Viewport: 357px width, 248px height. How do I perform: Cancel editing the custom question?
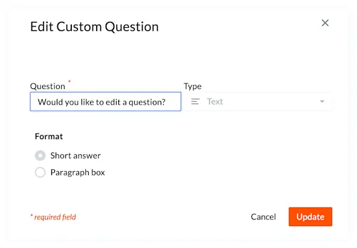click(x=263, y=217)
